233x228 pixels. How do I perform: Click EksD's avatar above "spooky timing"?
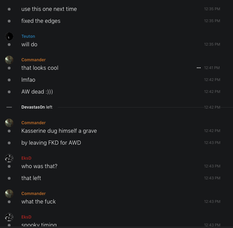(9, 217)
